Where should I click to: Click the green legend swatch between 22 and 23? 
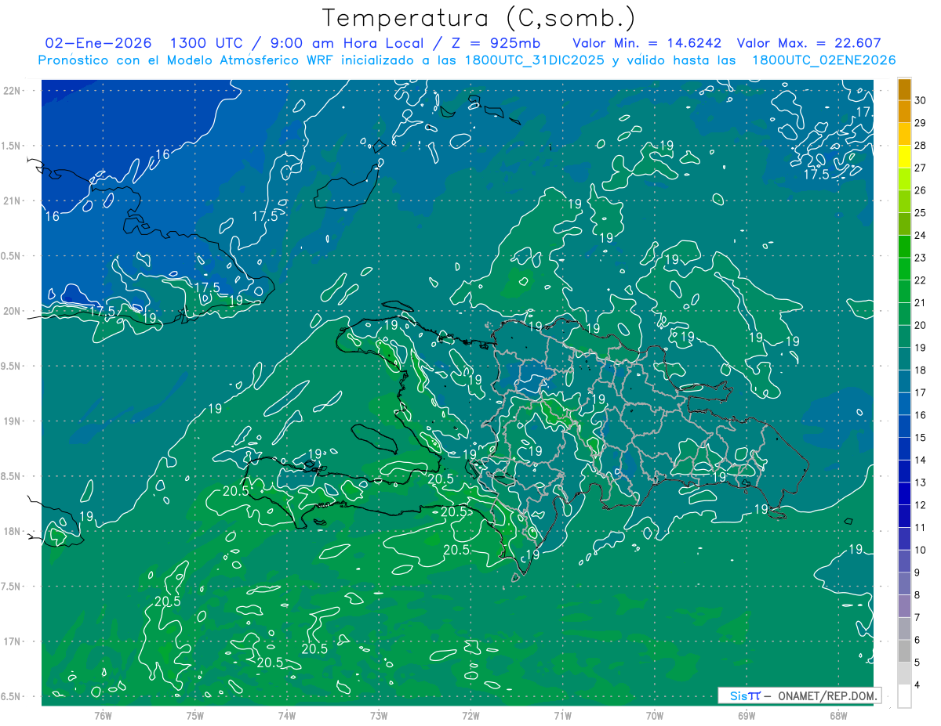[905, 269]
